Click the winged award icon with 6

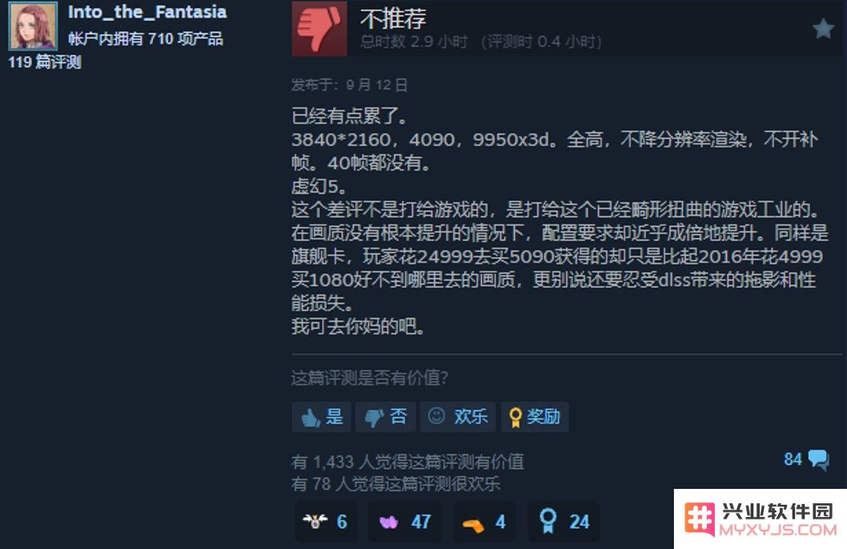(x=325, y=522)
